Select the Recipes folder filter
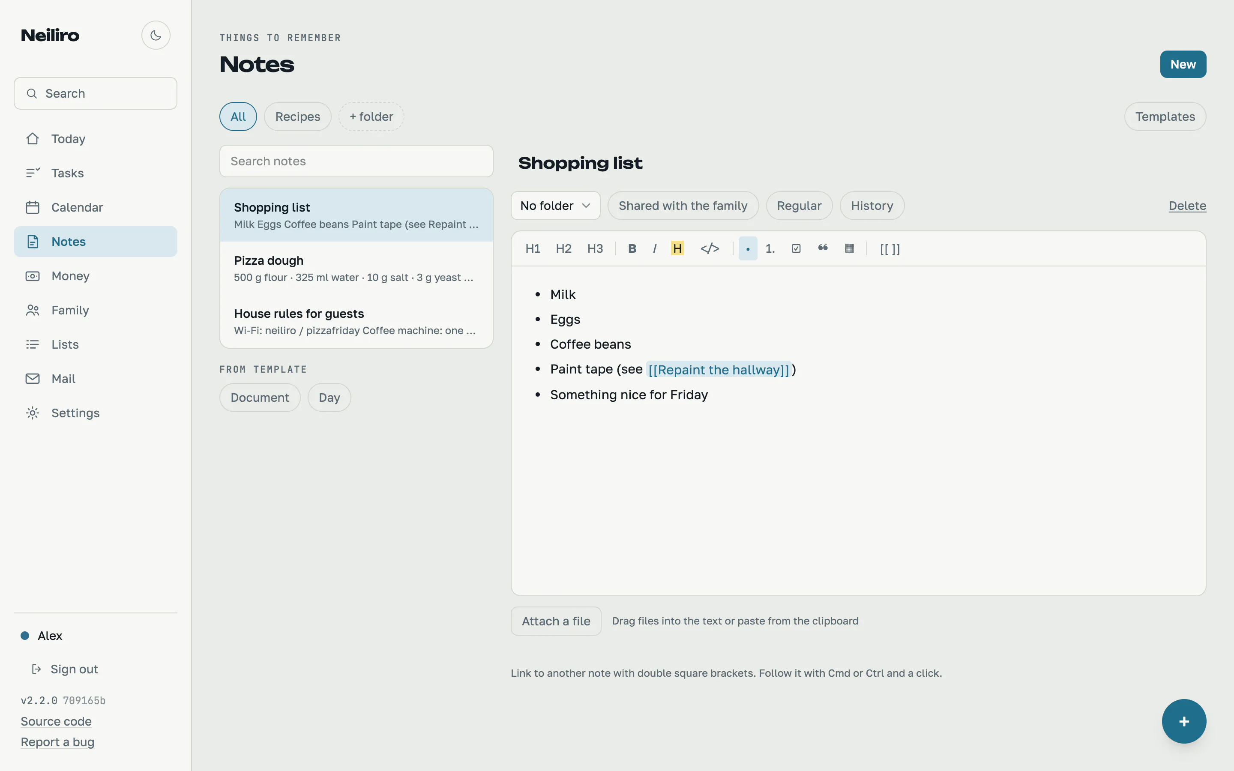 coord(298,116)
